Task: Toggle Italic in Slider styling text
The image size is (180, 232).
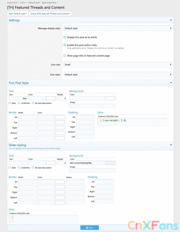Action: (x=10, y=168)
